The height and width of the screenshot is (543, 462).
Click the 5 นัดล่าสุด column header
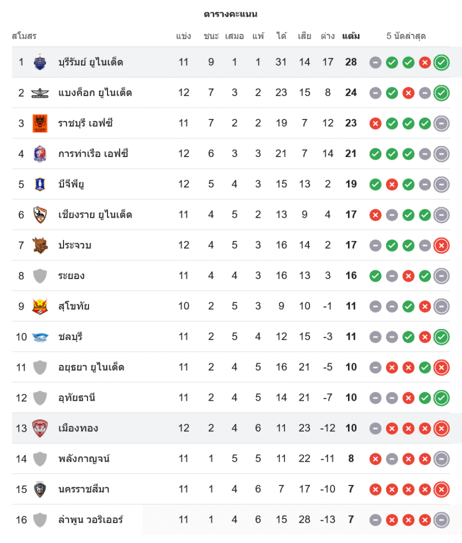tap(406, 36)
